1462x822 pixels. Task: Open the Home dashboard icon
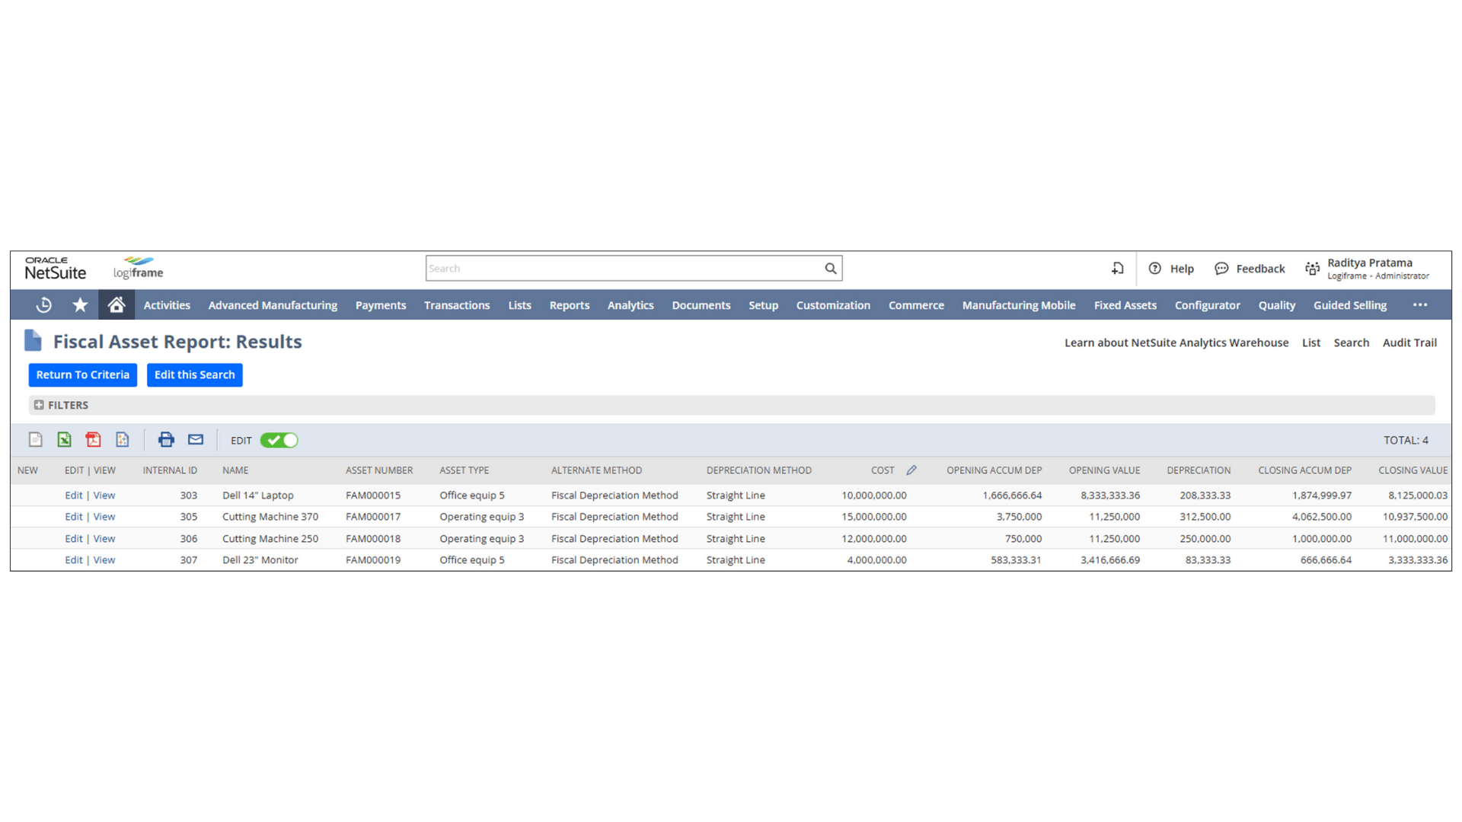pyautogui.click(x=116, y=304)
